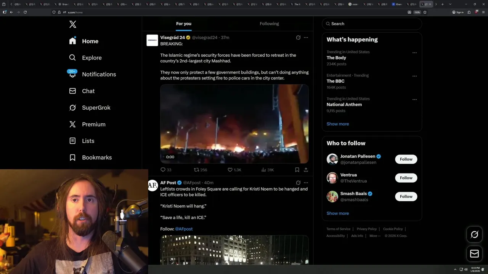Open Bookmarks in the sidebar
488x274 pixels.
tap(90, 158)
